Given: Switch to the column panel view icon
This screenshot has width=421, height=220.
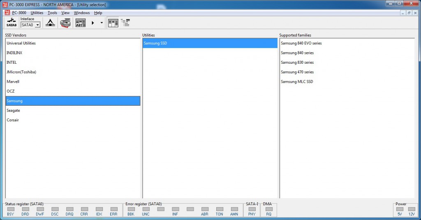Looking at the screenshot, I should tap(113, 23).
